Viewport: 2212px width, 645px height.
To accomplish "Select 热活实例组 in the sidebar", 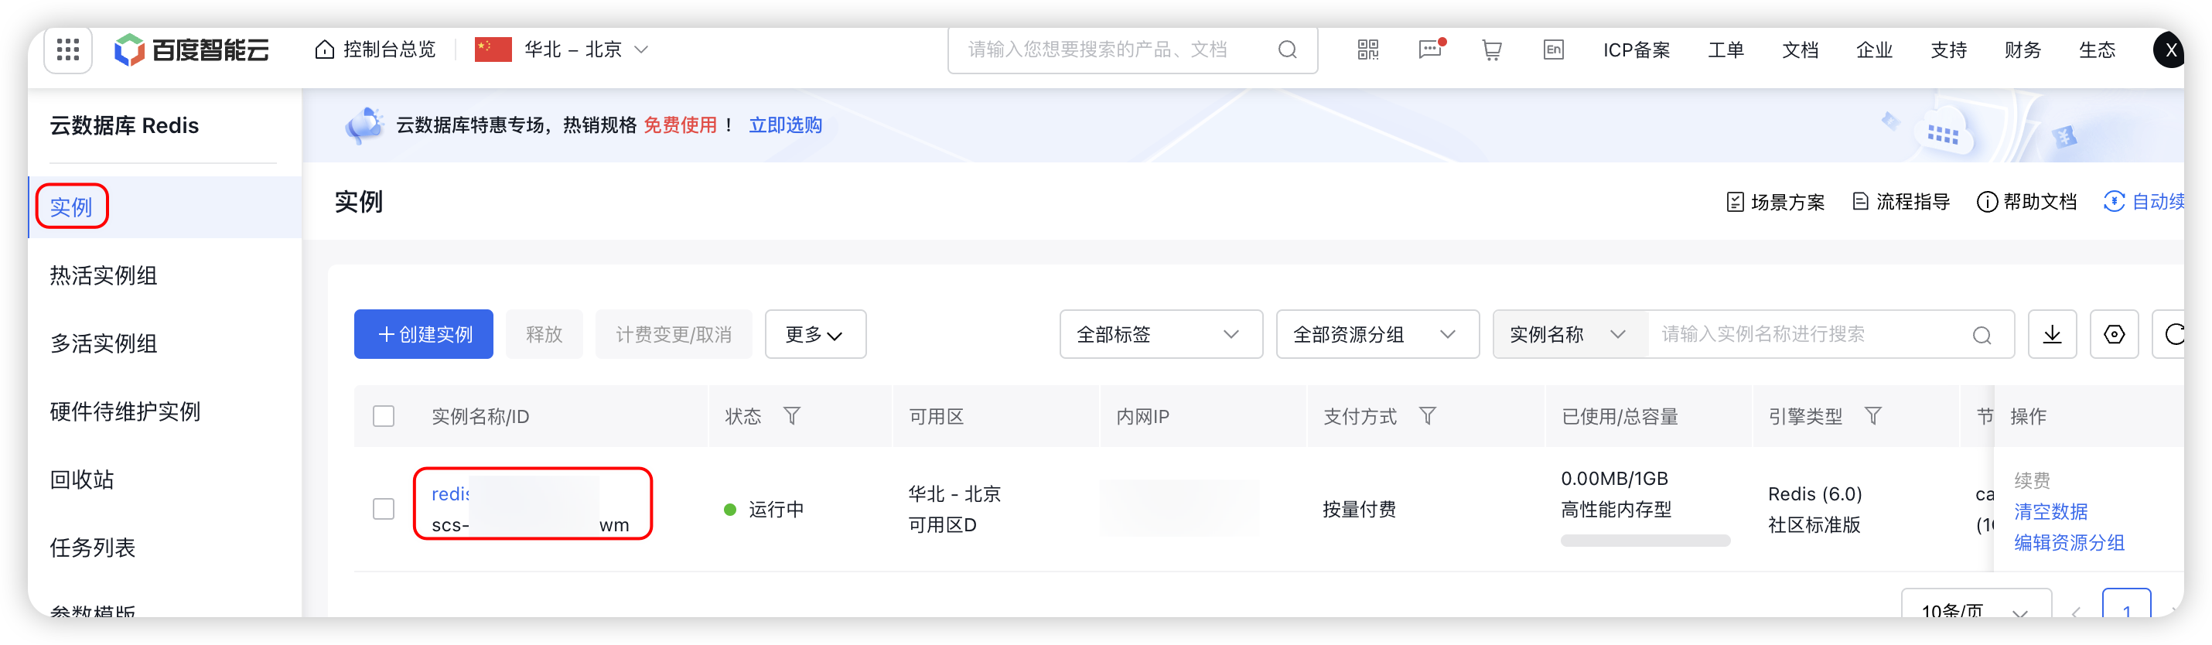I will [103, 275].
